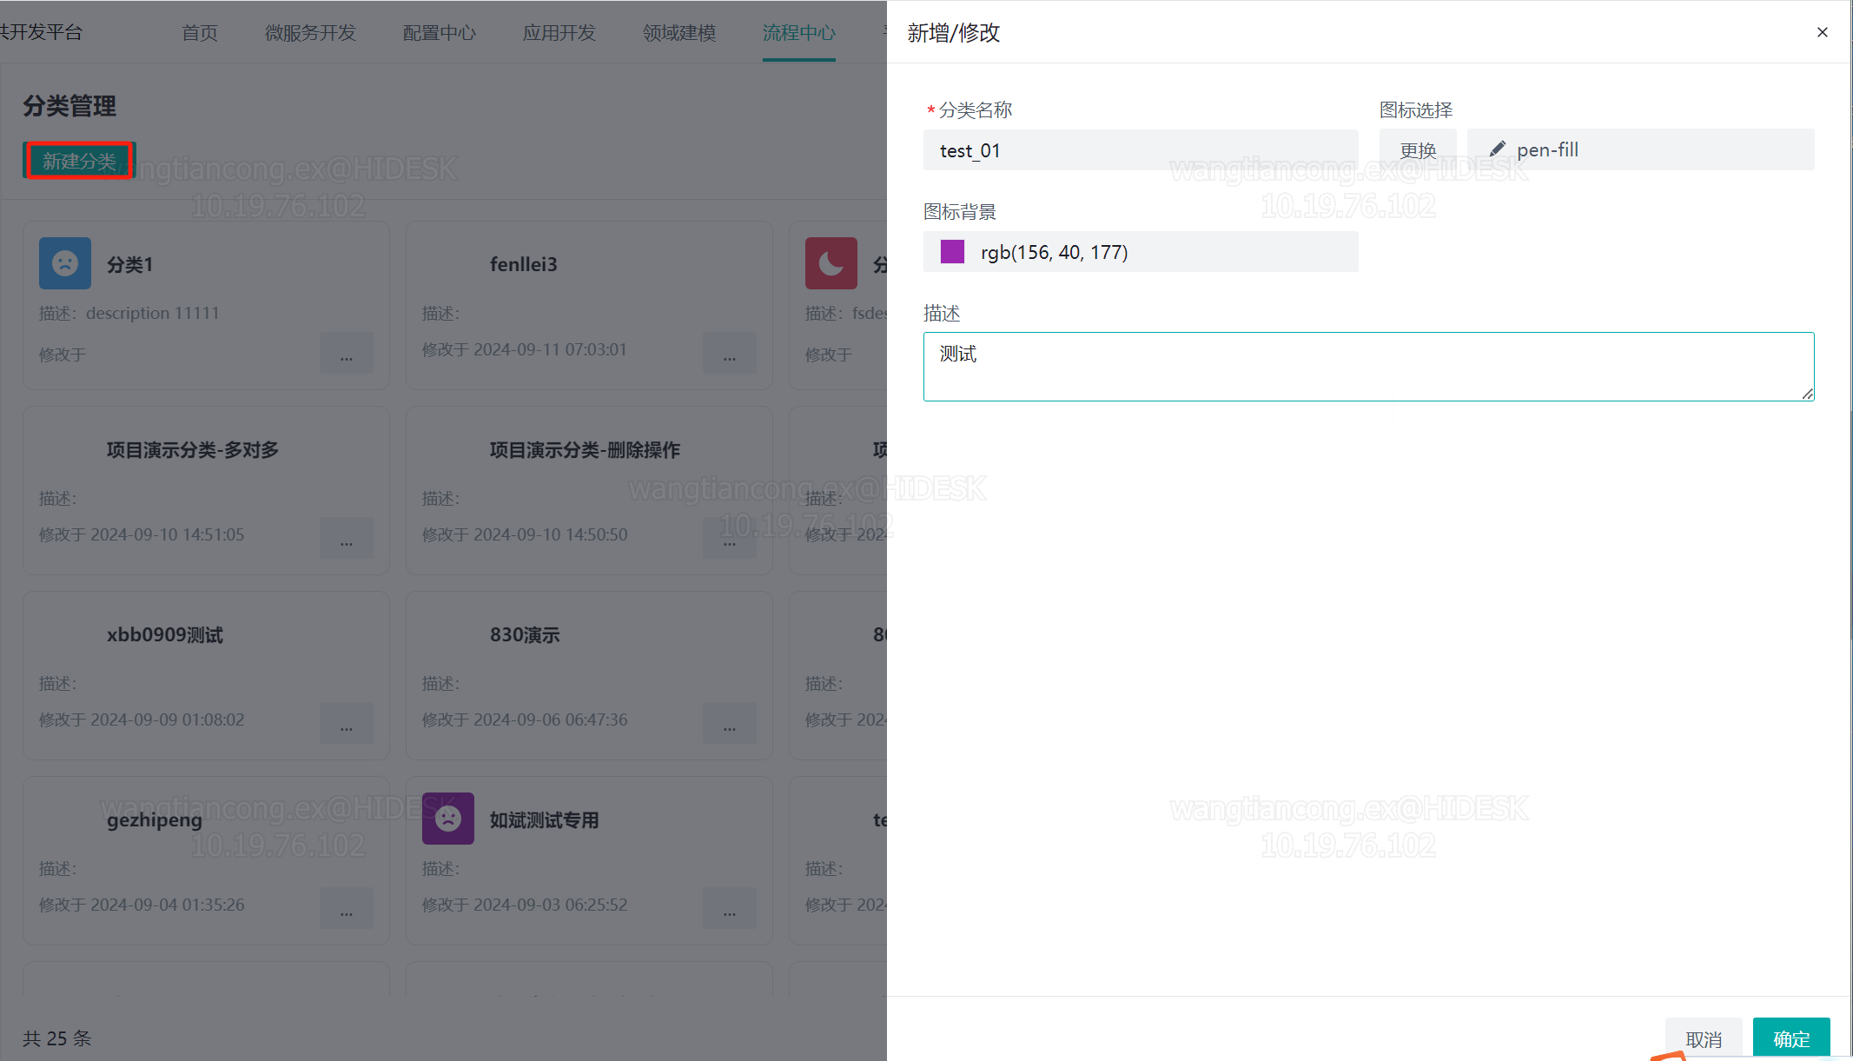Open the purple icon background swatch
Image resolution: width=1853 pixels, height=1061 pixels.
coord(952,252)
